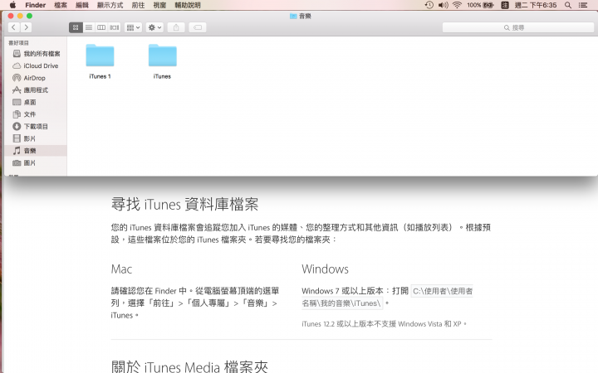Open the 輔助說明 menu
Viewport: 598px width, 373px height.
(187, 5)
